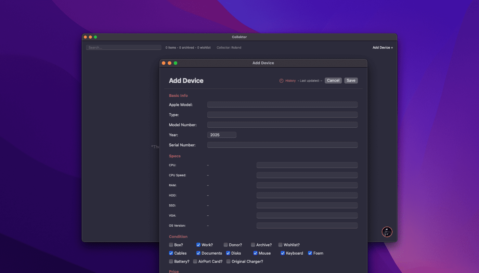
Task: Untick the Disks checkbox
Action: 228,253
